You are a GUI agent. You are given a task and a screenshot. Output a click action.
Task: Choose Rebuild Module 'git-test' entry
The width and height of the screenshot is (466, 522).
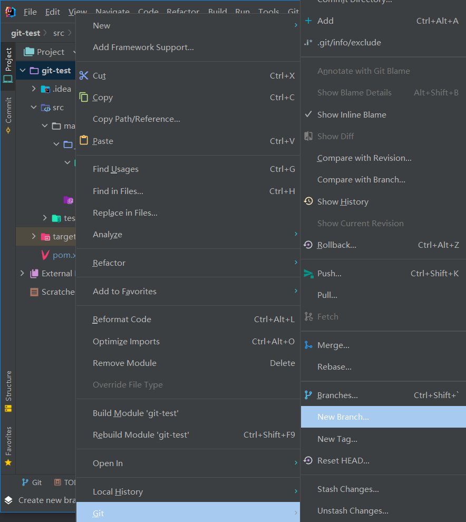[188, 435]
